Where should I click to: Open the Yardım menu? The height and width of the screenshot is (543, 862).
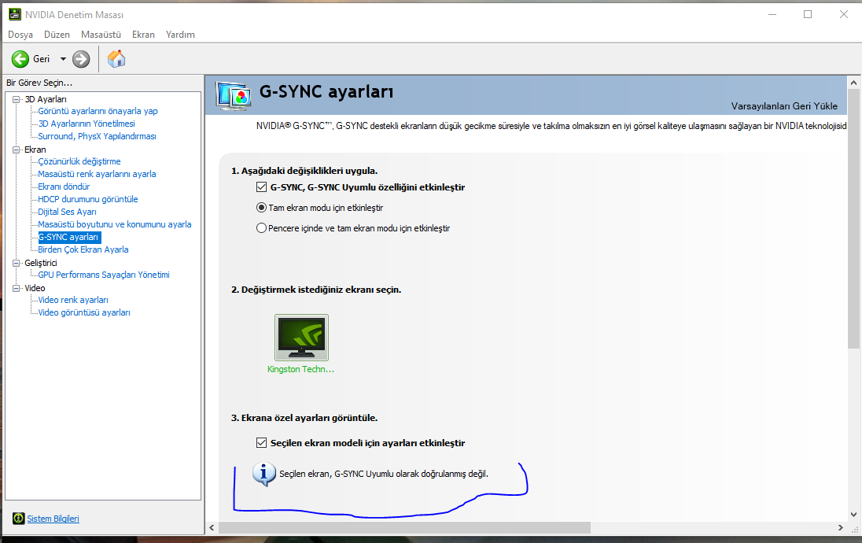180,34
